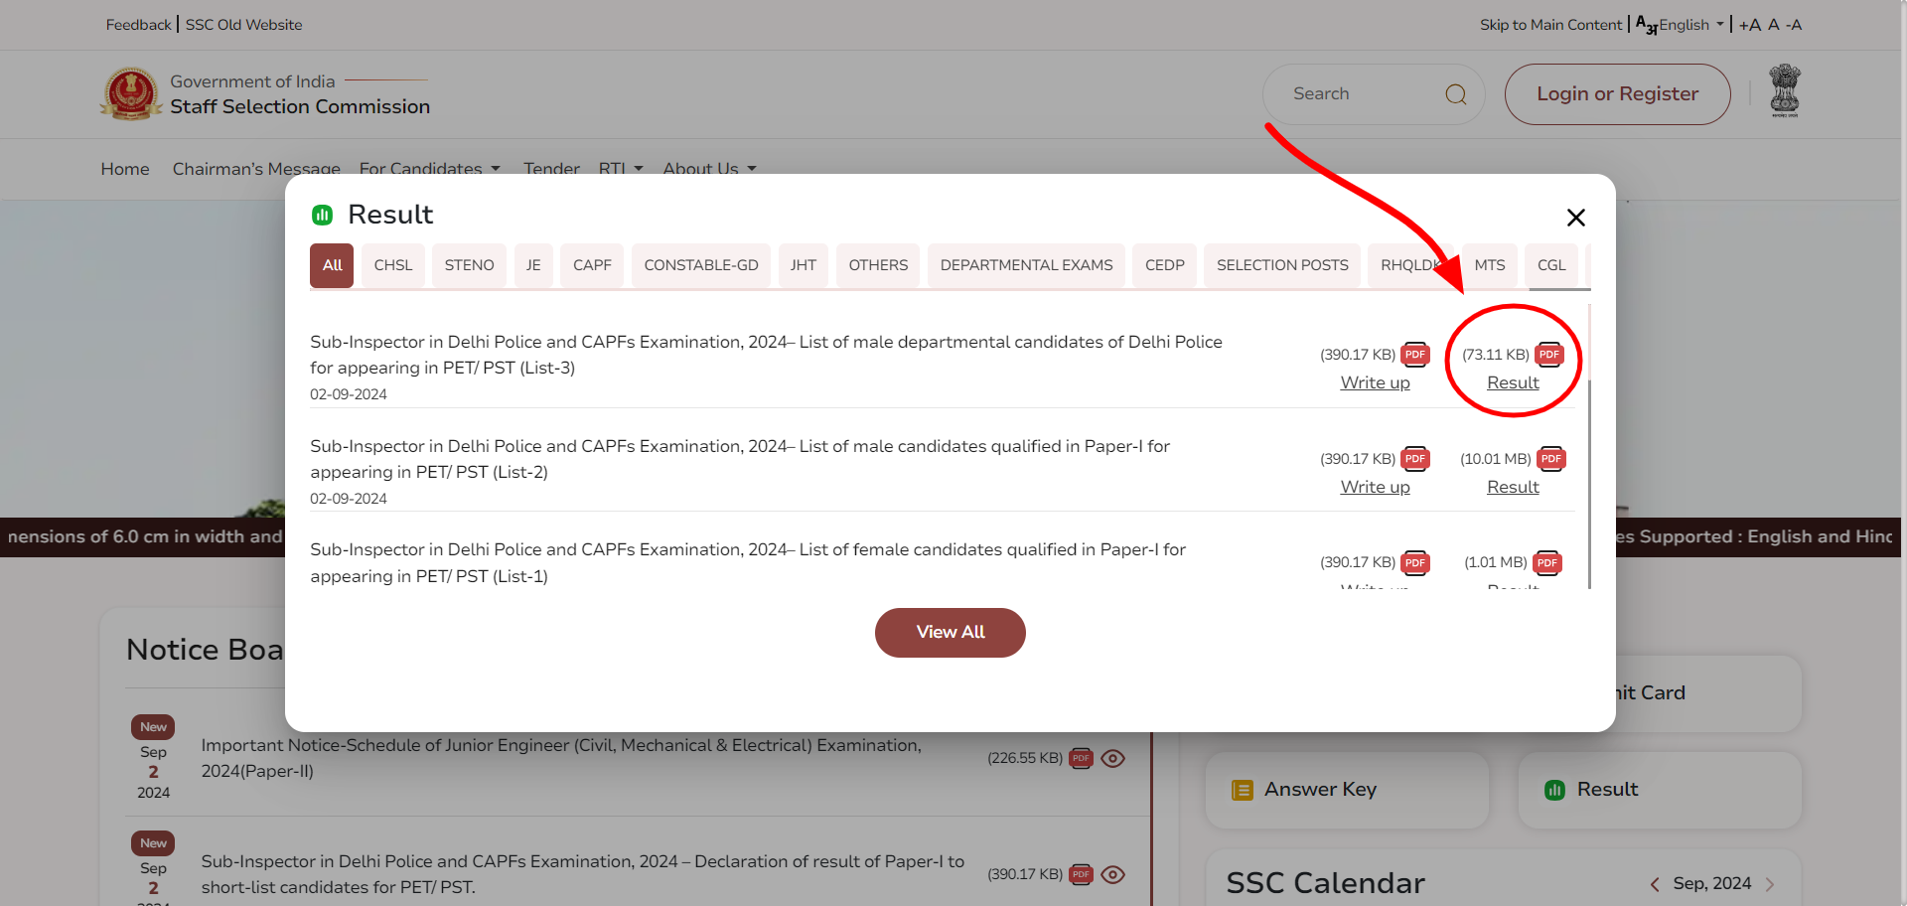The image size is (1907, 906).
Task: Open Result PDF icon for List-2 (10.01 MB)
Action: click(x=1551, y=459)
